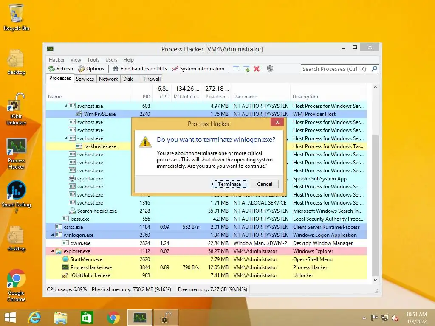Collapse the winlogon.exe tree node
Screen dimensions: 435x326
pos(52,235)
